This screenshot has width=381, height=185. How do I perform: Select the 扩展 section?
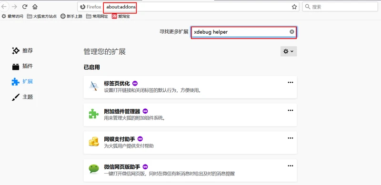[22, 82]
